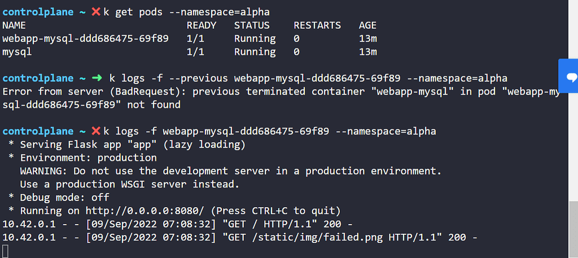578x258 pixels.
Task: Click the NAME column header
Action: click(x=14, y=25)
